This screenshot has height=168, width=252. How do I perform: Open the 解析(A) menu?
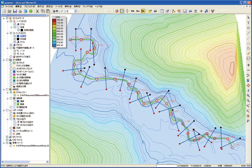coord(68,7)
